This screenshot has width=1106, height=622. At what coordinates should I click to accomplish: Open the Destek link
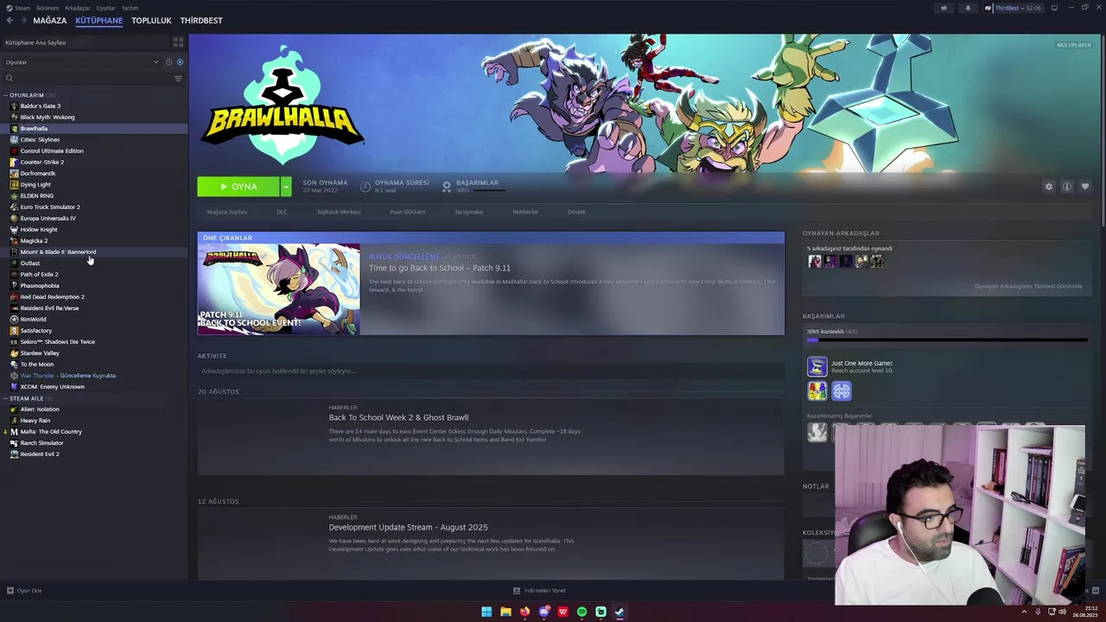click(x=576, y=212)
